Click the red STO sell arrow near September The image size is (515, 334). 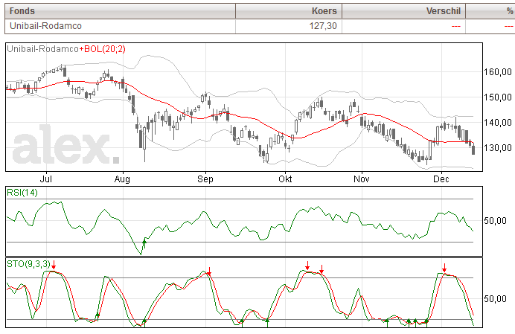click(209, 272)
